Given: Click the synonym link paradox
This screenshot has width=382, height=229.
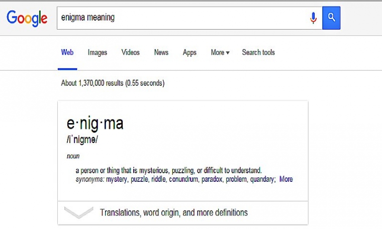Looking at the screenshot, I should point(212,179).
